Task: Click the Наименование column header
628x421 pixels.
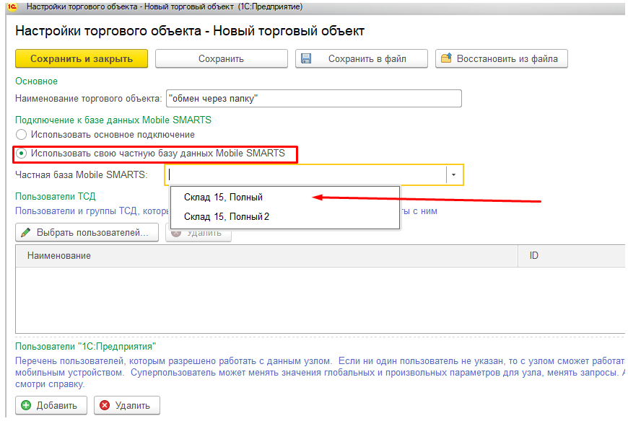Action: tap(267, 256)
